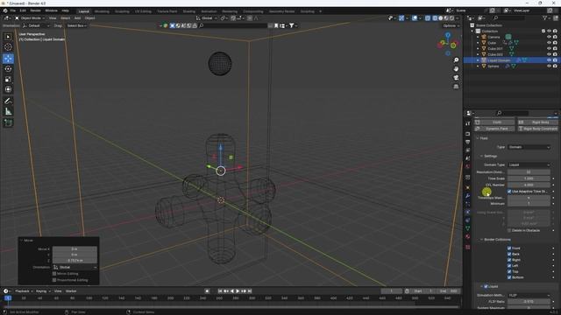Hide Sphere with its eye icon
Viewport: 561px width, 315px height.
coord(549,66)
